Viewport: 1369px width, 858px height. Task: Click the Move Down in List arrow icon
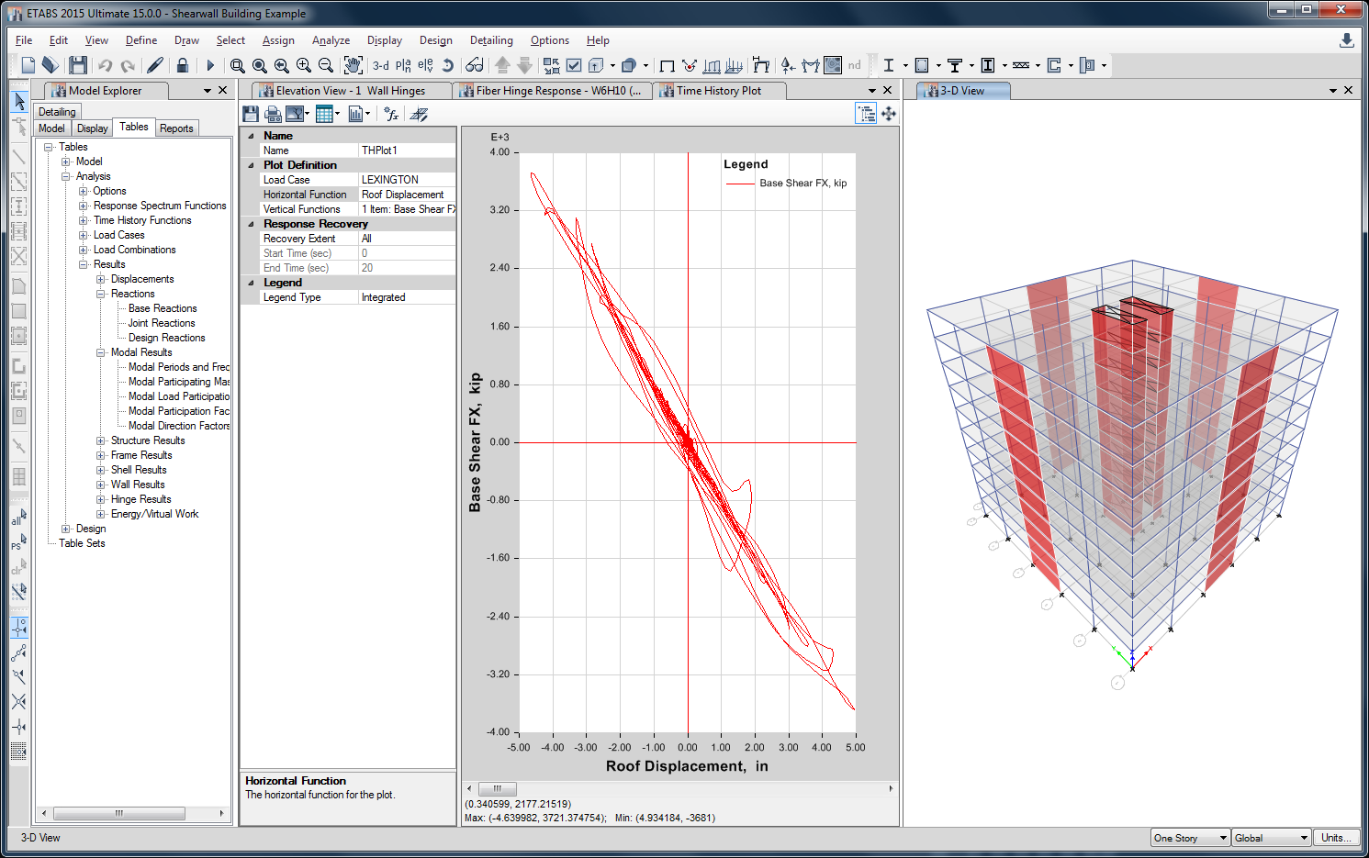(524, 65)
